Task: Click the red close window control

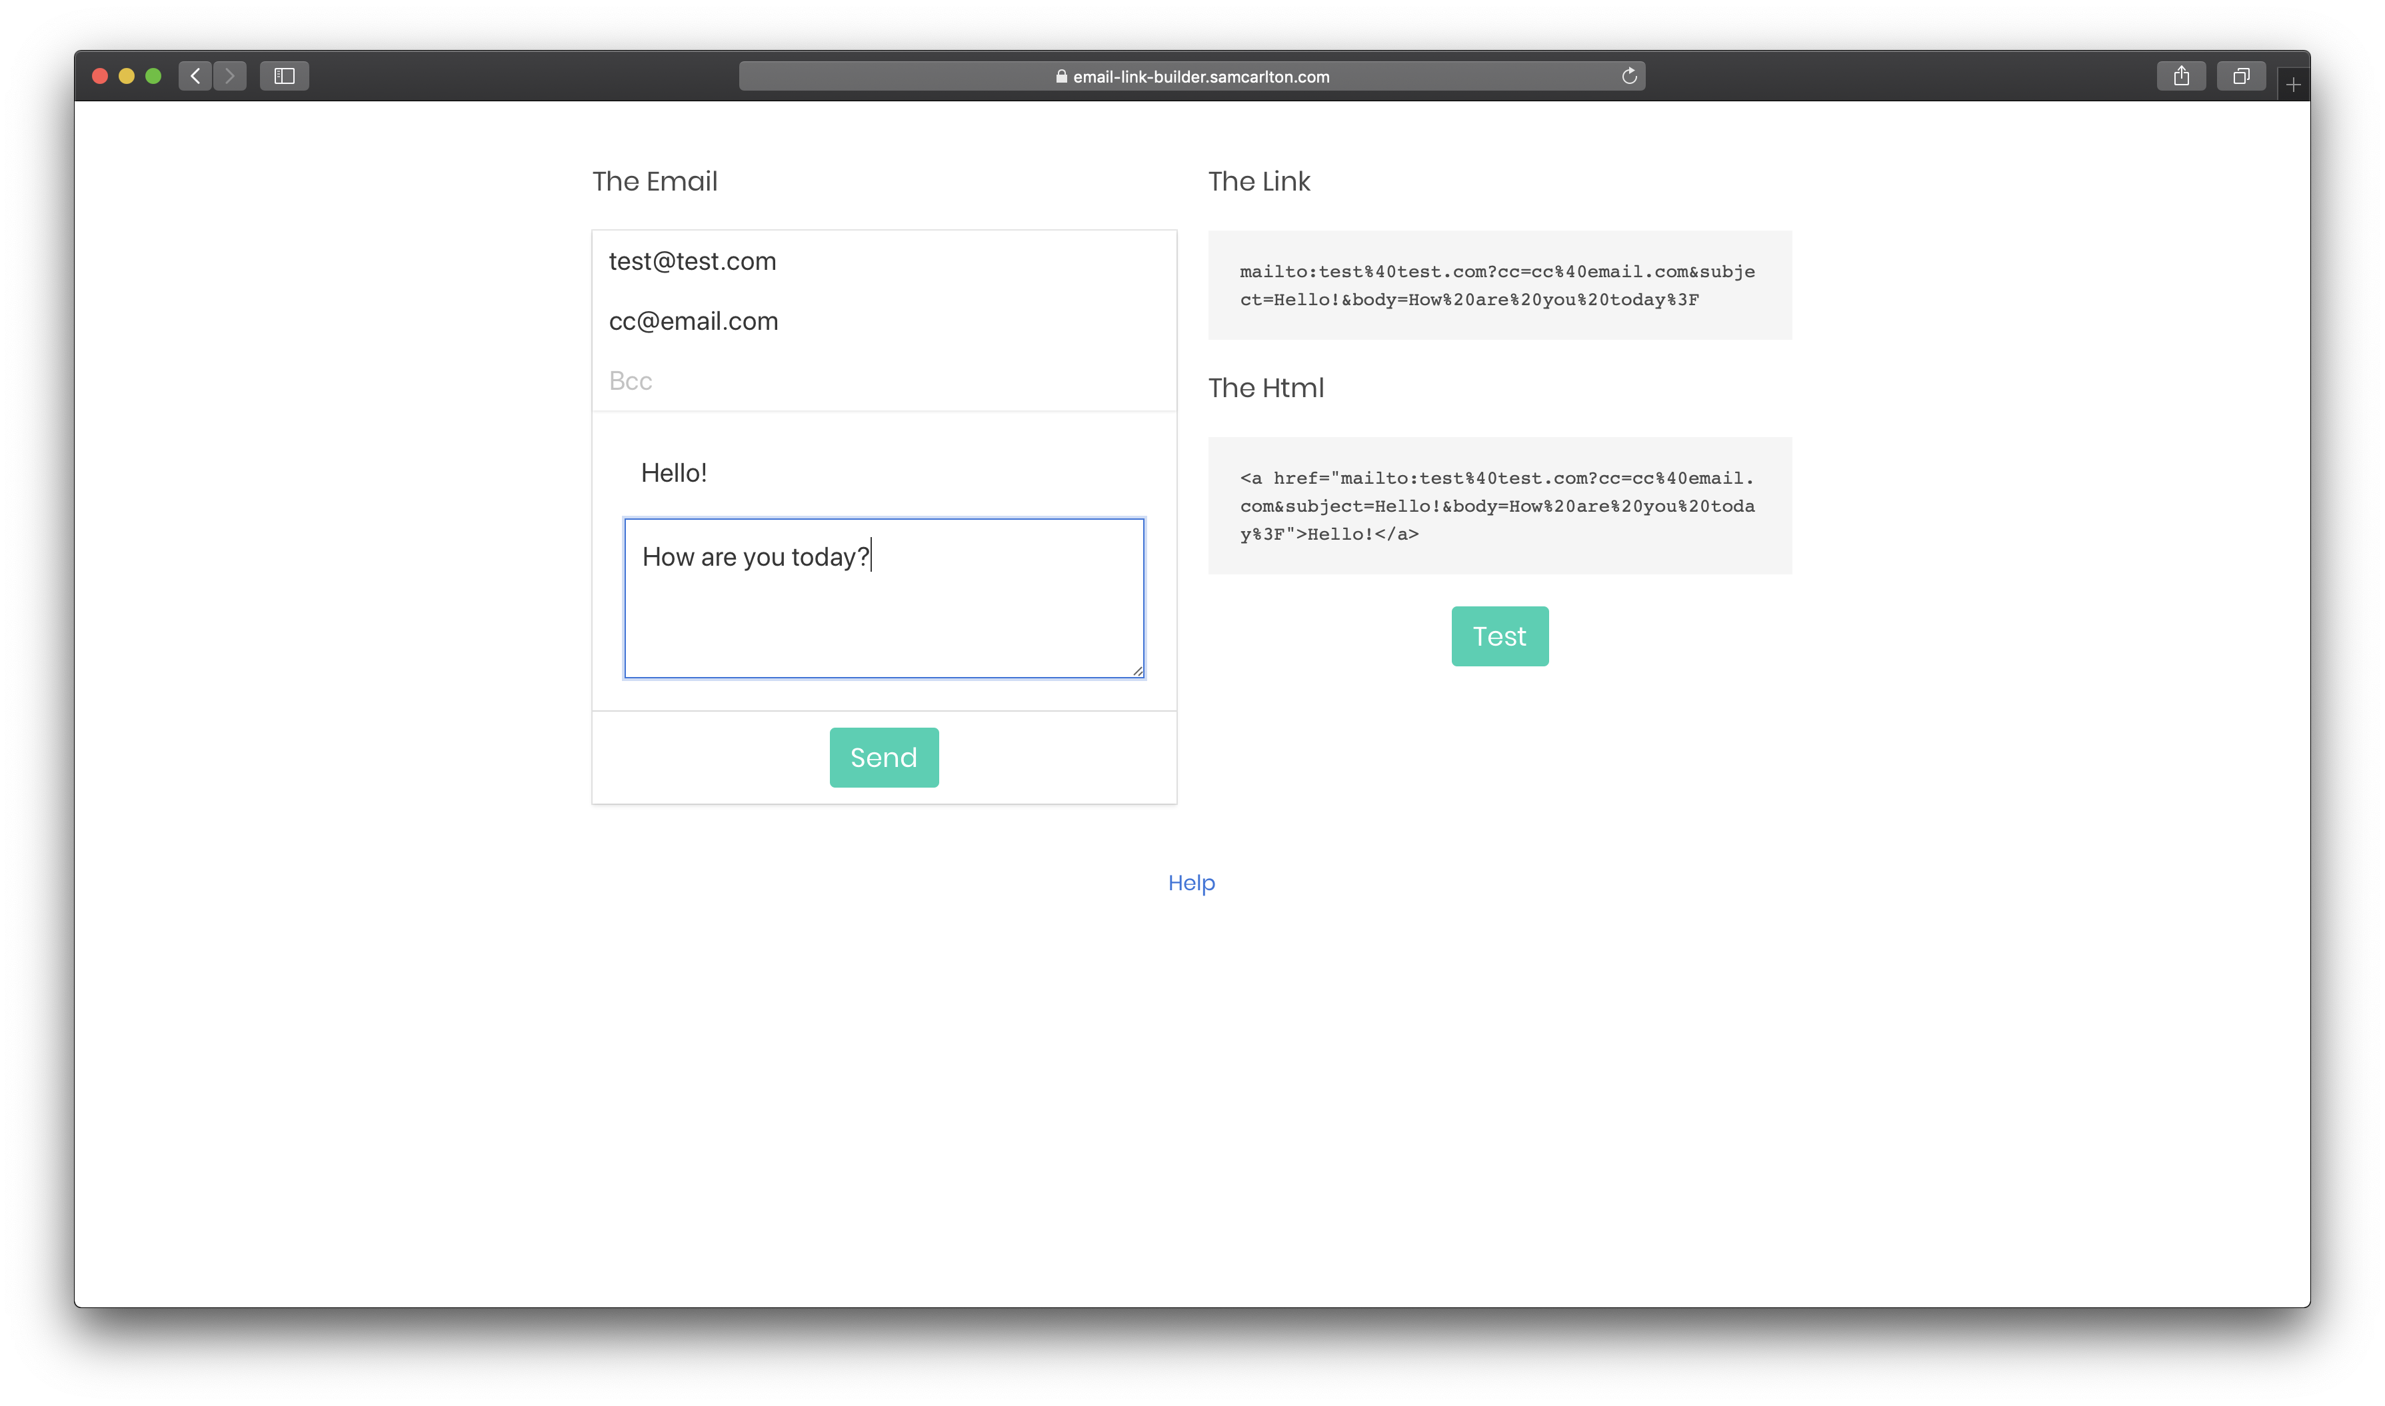Action: click(99, 76)
